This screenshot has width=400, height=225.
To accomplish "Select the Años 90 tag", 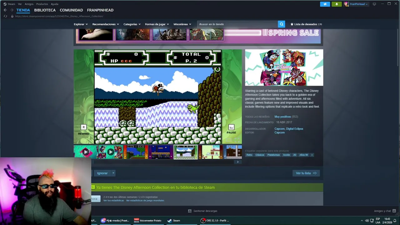I will 303,155.
